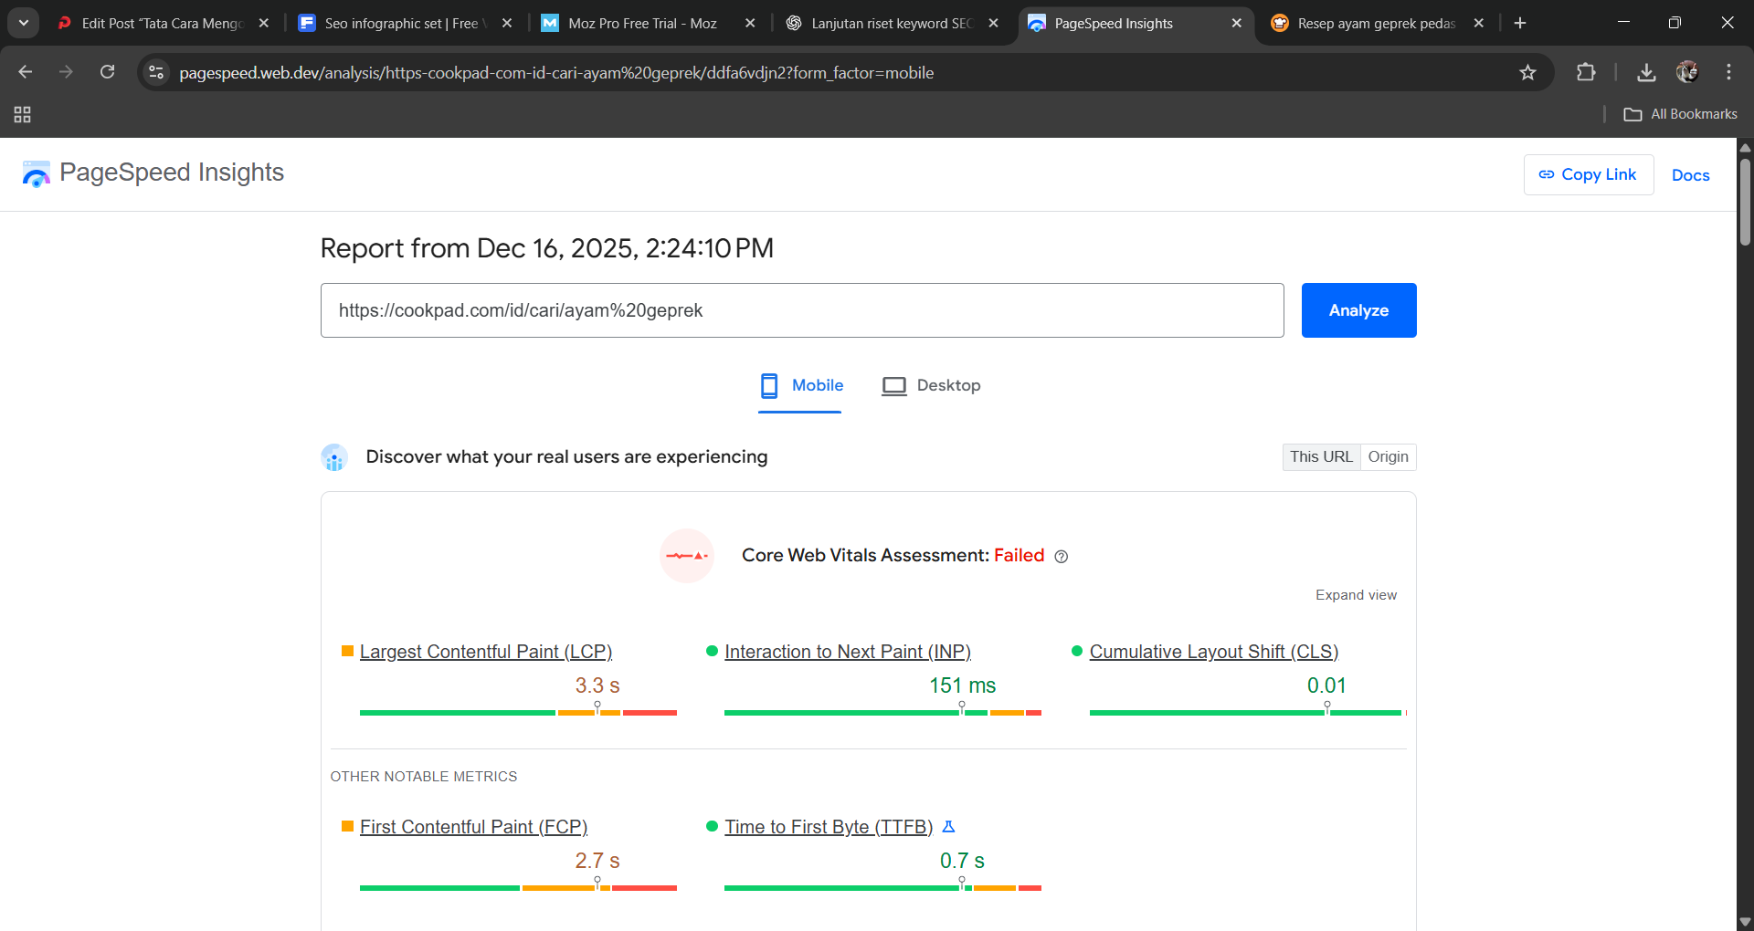Image resolution: width=1754 pixels, height=931 pixels.
Task: Open Time to First Byte (TTFB) link
Action: click(829, 827)
